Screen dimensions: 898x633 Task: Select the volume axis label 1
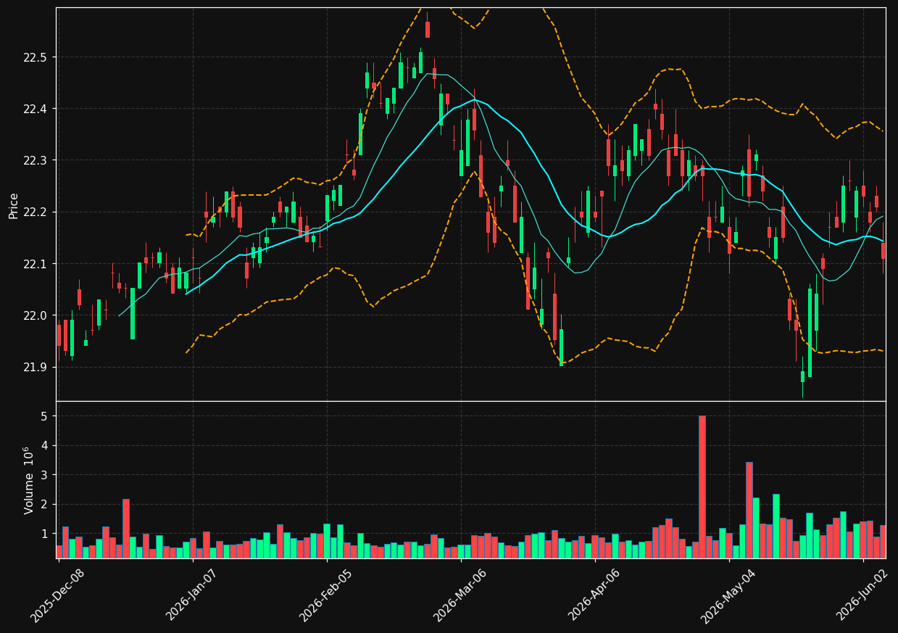pos(44,534)
